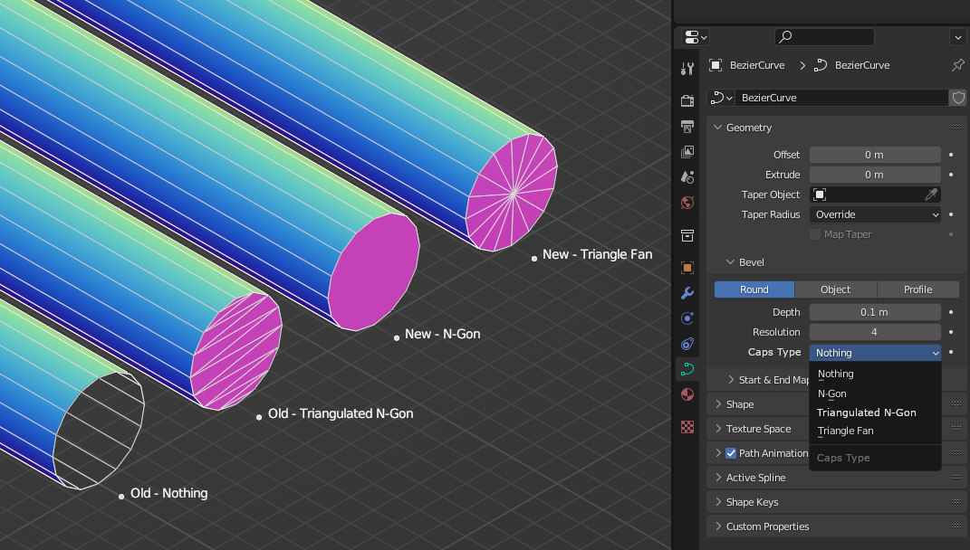
Task: Collapse the Caps Type dropdown
Action: (875, 353)
